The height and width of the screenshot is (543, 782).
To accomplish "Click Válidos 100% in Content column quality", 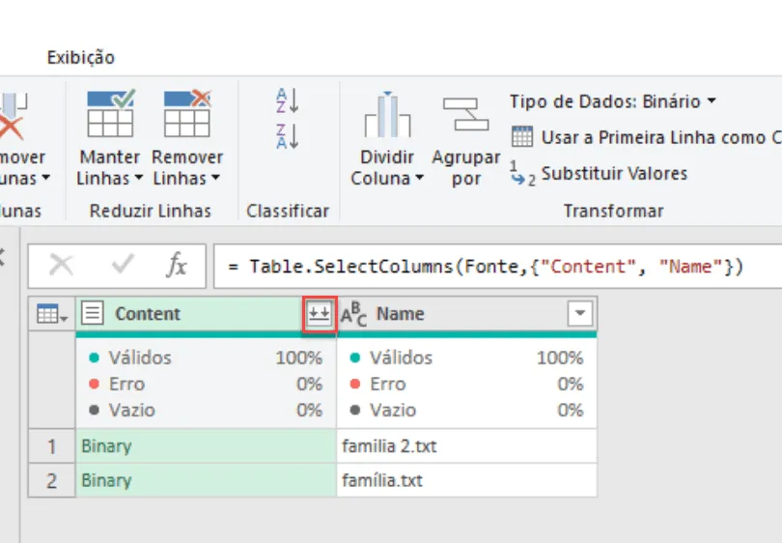I will pyautogui.click(x=206, y=357).
